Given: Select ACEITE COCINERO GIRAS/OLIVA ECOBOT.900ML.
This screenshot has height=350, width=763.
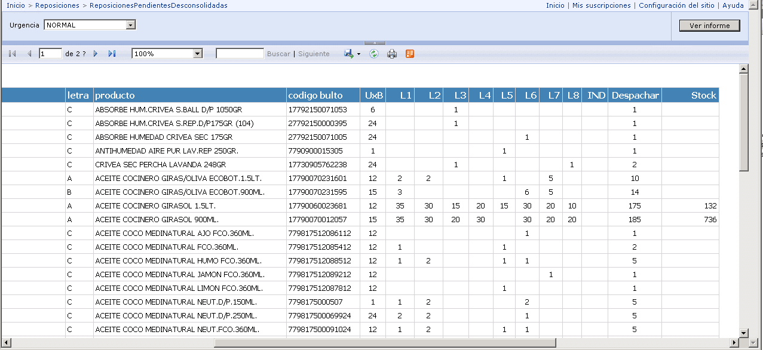Looking at the screenshot, I should (360, 192).
